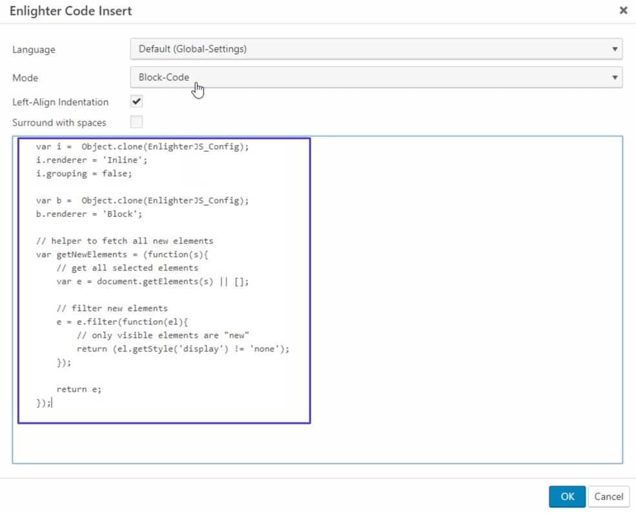Click the b.renderer = 'Block' code line
The width and height of the screenshot is (636, 513).
pos(88,214)
